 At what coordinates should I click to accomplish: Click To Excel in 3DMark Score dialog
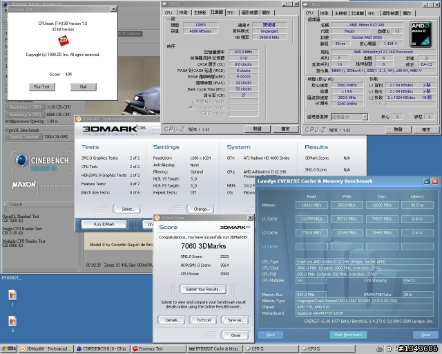[204, 320]
